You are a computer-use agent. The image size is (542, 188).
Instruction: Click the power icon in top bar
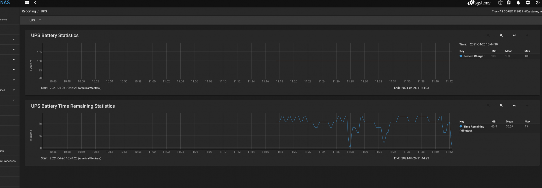(537, 3)
